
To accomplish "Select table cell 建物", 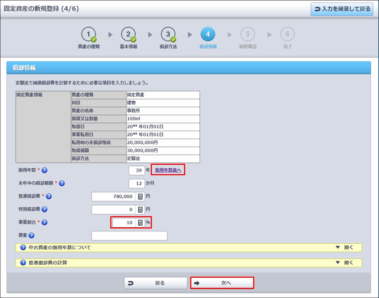I will point(163,102).
